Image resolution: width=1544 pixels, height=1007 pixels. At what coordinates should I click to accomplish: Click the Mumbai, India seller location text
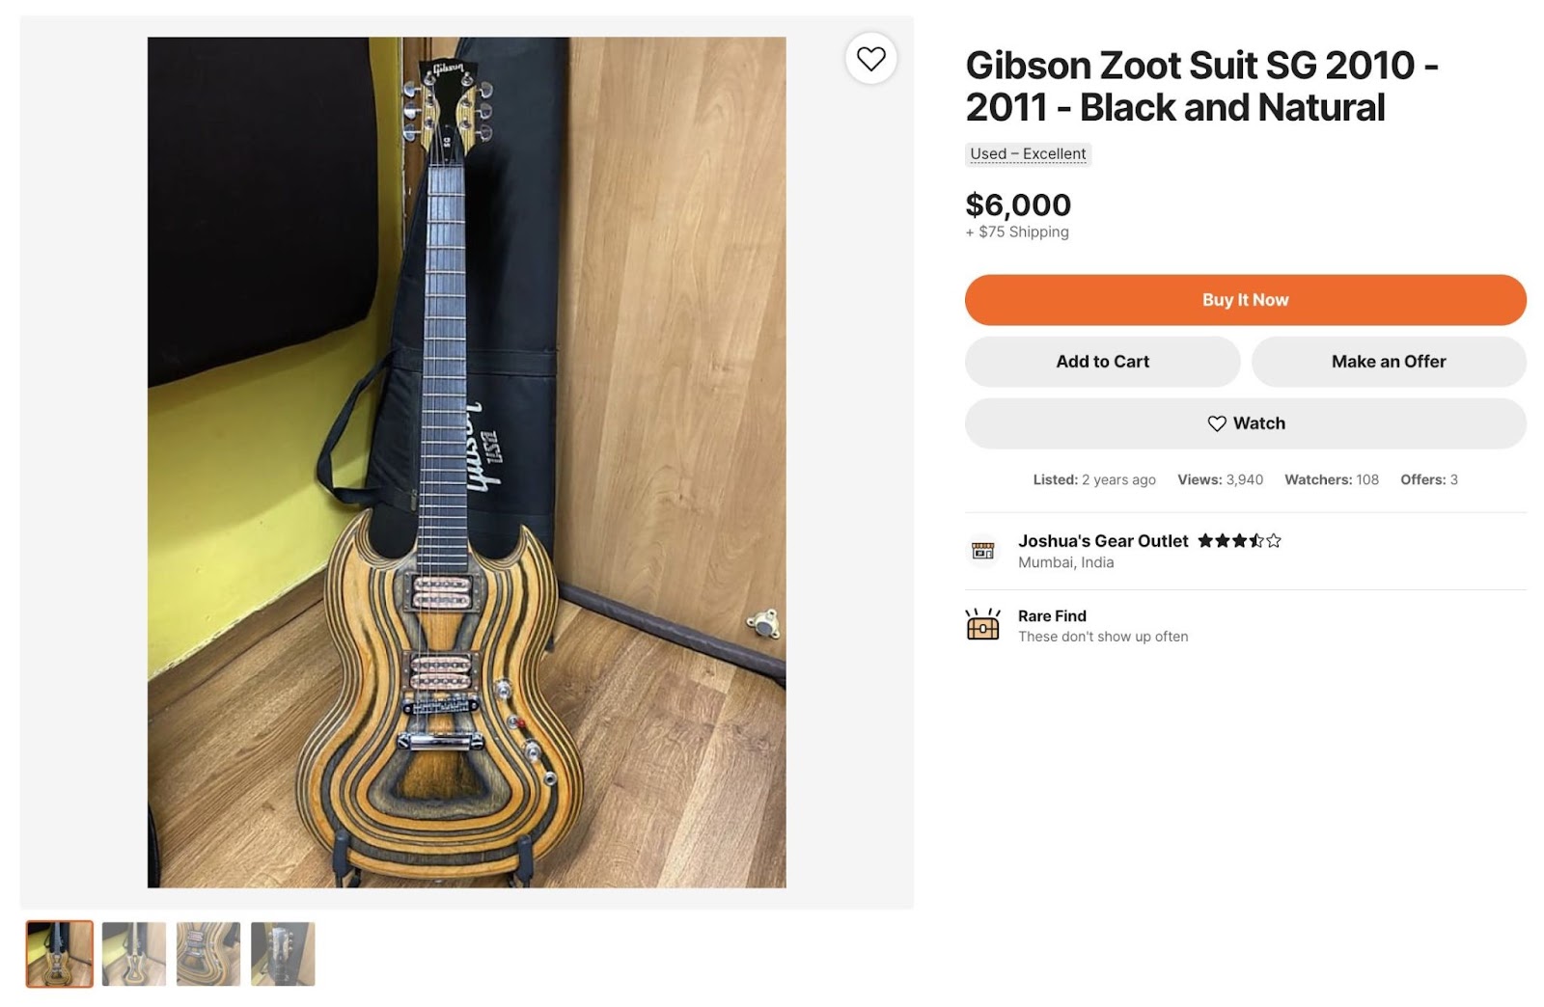[x=1065, y=562]
